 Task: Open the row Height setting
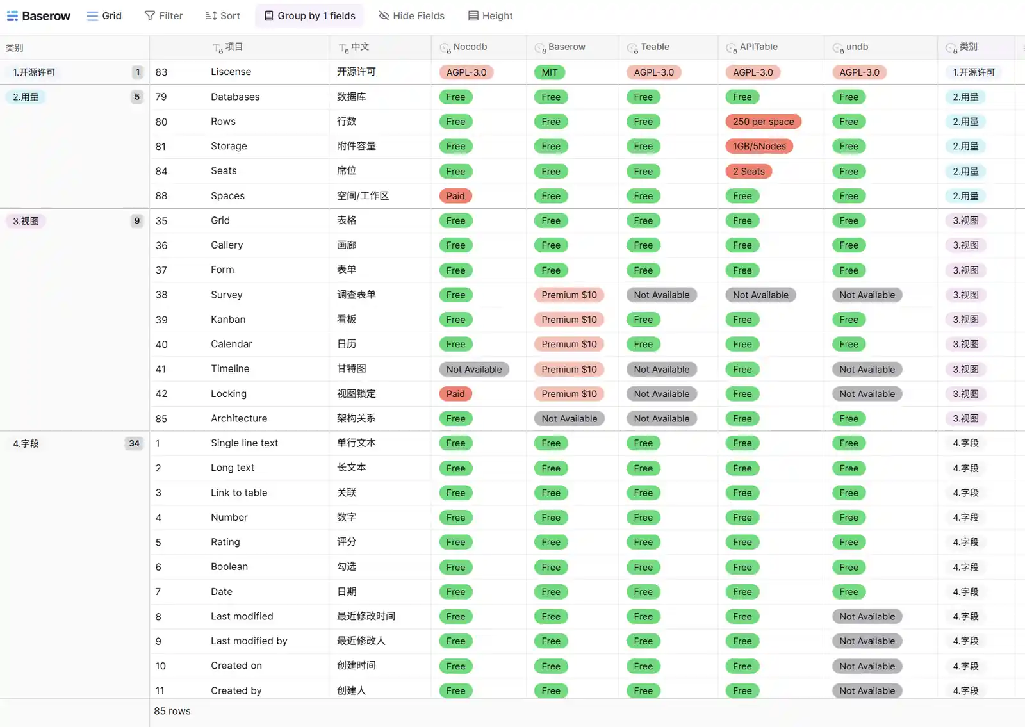(491, 16)
